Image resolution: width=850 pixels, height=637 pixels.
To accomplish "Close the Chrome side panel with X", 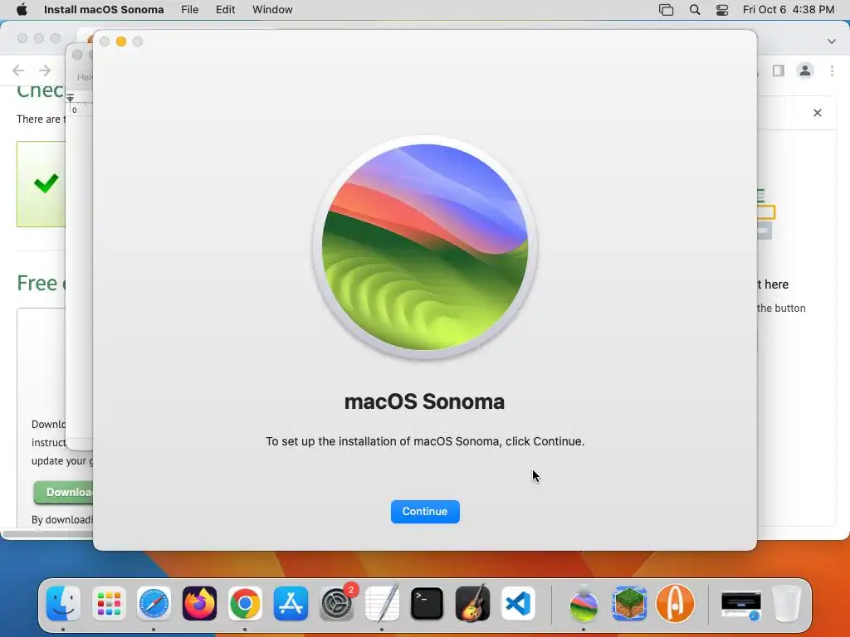I will coord(818,113).
